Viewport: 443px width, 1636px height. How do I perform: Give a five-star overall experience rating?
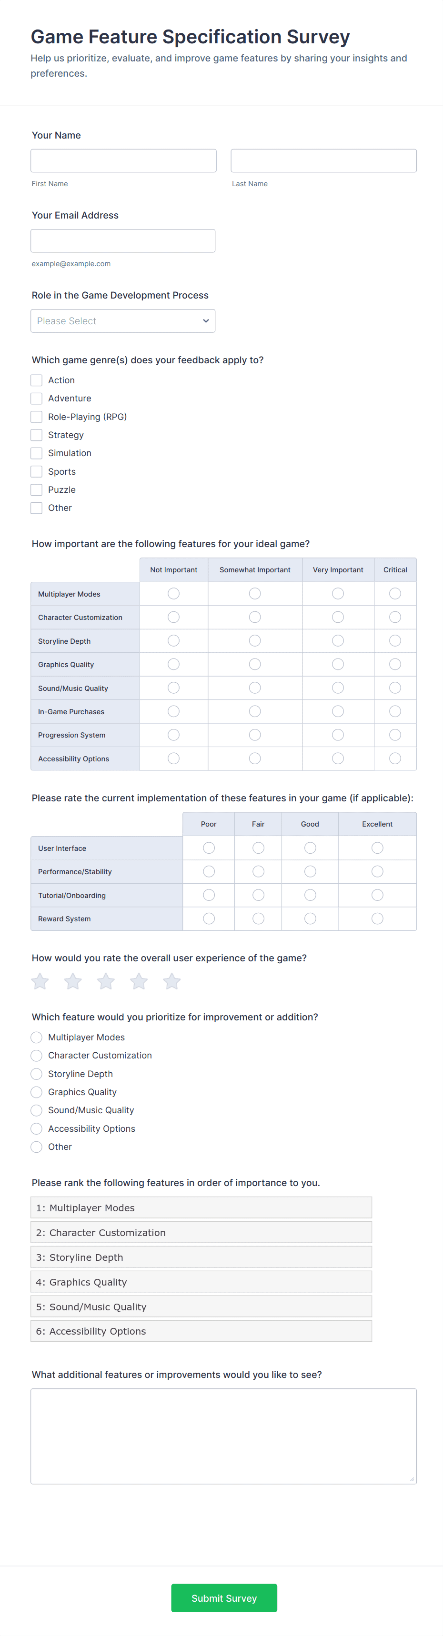pos(171,981)
